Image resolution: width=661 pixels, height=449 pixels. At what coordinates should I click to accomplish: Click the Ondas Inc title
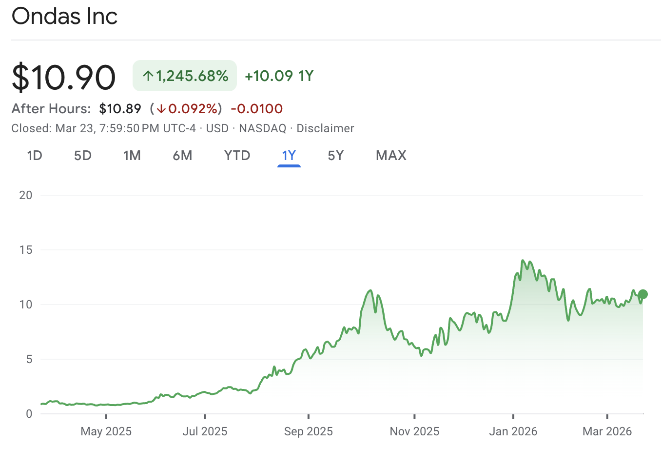64,17
